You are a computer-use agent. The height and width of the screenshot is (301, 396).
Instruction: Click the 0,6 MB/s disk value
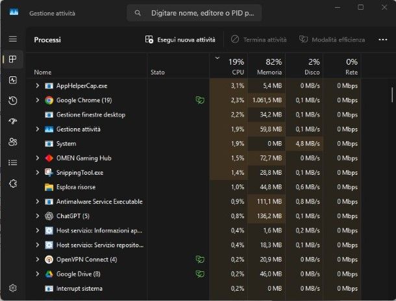(308, 187)
